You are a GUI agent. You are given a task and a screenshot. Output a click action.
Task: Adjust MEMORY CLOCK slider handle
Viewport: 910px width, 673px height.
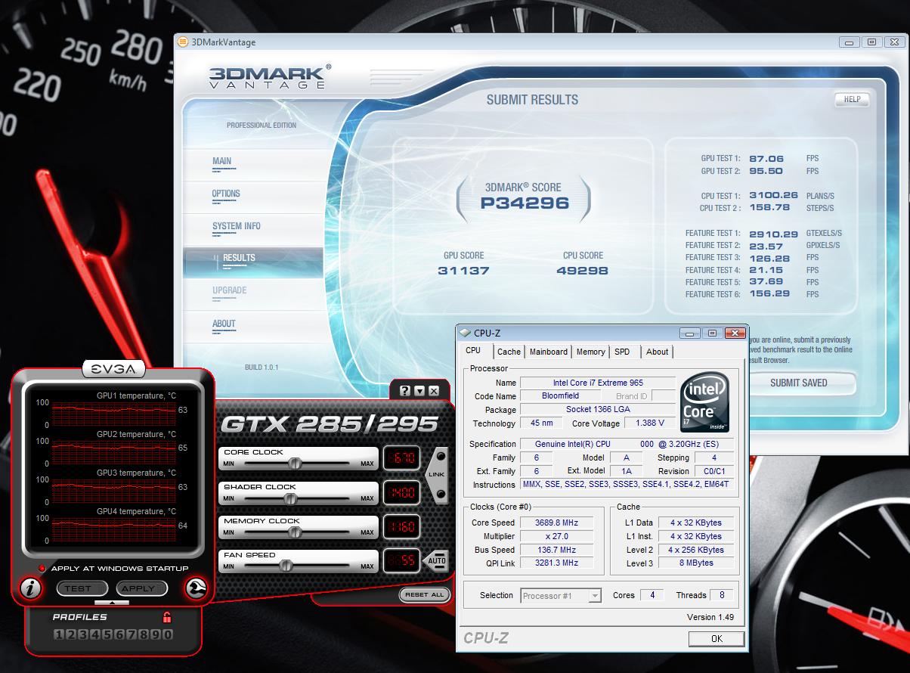pyautogui.click(x=296, y=532)
